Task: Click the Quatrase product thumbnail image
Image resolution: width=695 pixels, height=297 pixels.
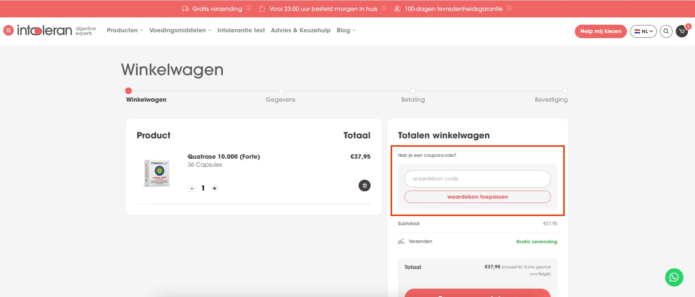Action: coord(157,173)
